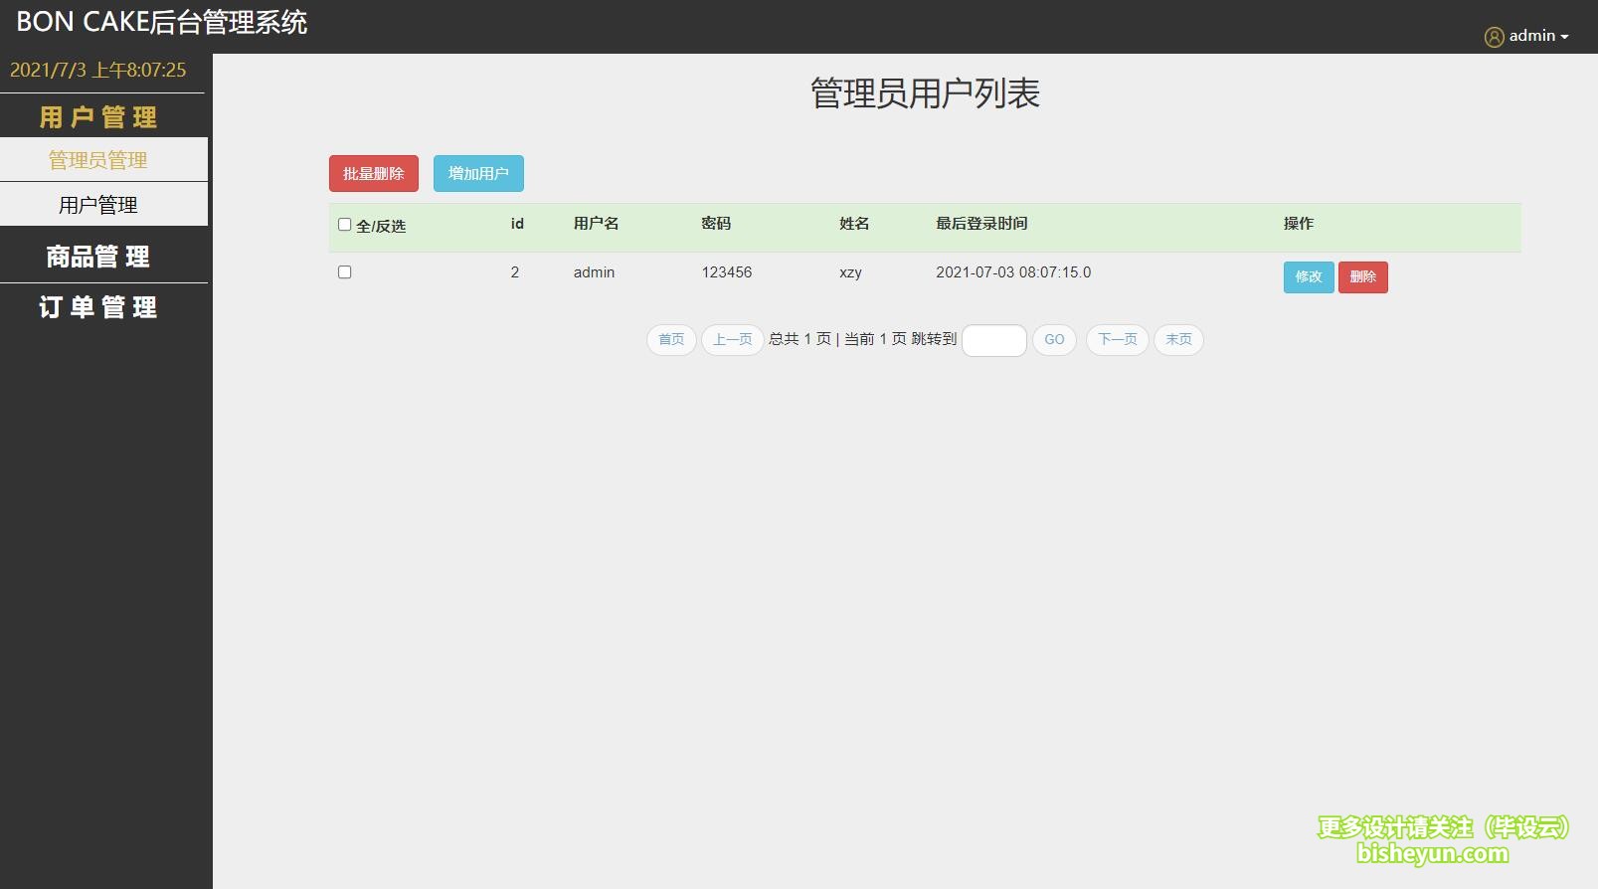The width and height of the screenshot is (1598, 889).
Task: Toggle the 全/反选 select-all checkbox
Action: tap(345, 225)
